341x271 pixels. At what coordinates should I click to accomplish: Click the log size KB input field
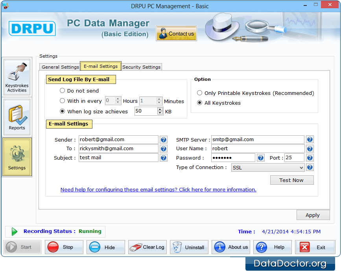click(146, 111)
